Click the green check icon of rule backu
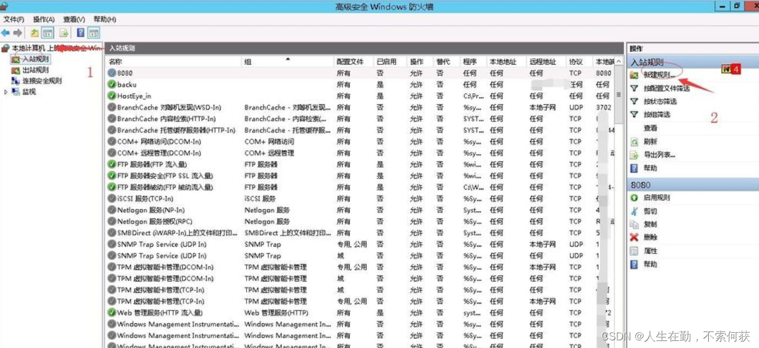The width and height of the screenshot is (759, 348). click(112, 84)
